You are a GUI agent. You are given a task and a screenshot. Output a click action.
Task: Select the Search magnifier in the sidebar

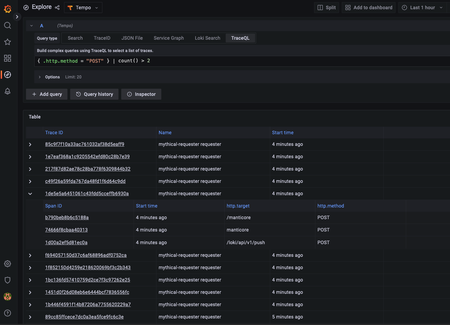pos(8,25)
